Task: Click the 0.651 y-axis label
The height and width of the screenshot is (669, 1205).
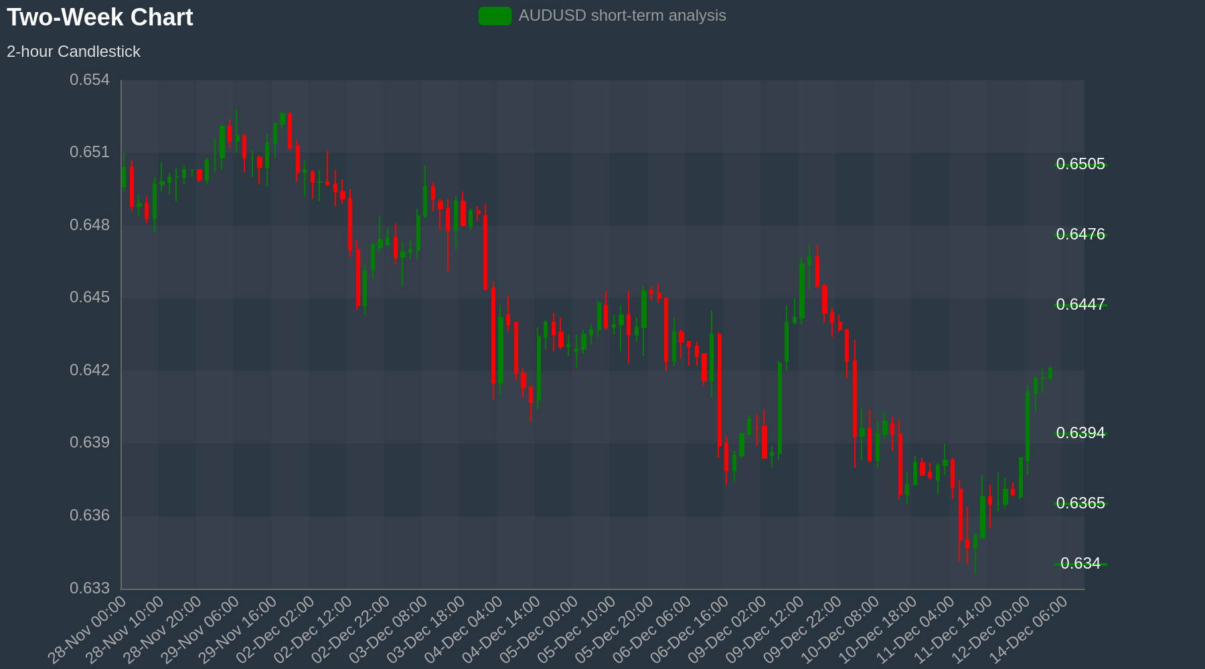Action: [x=90, y=153]
